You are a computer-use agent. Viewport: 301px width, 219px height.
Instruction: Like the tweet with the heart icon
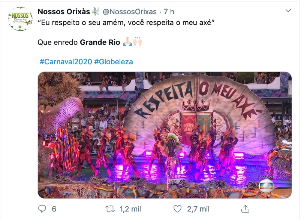[x=178, y=209]
